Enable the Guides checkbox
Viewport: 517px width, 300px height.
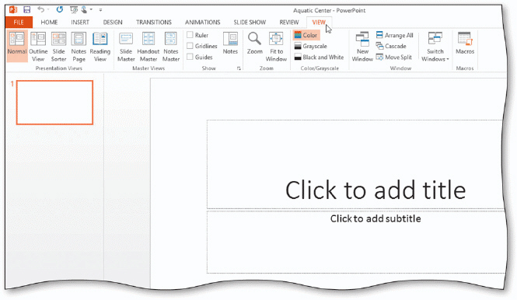(190, 57)
